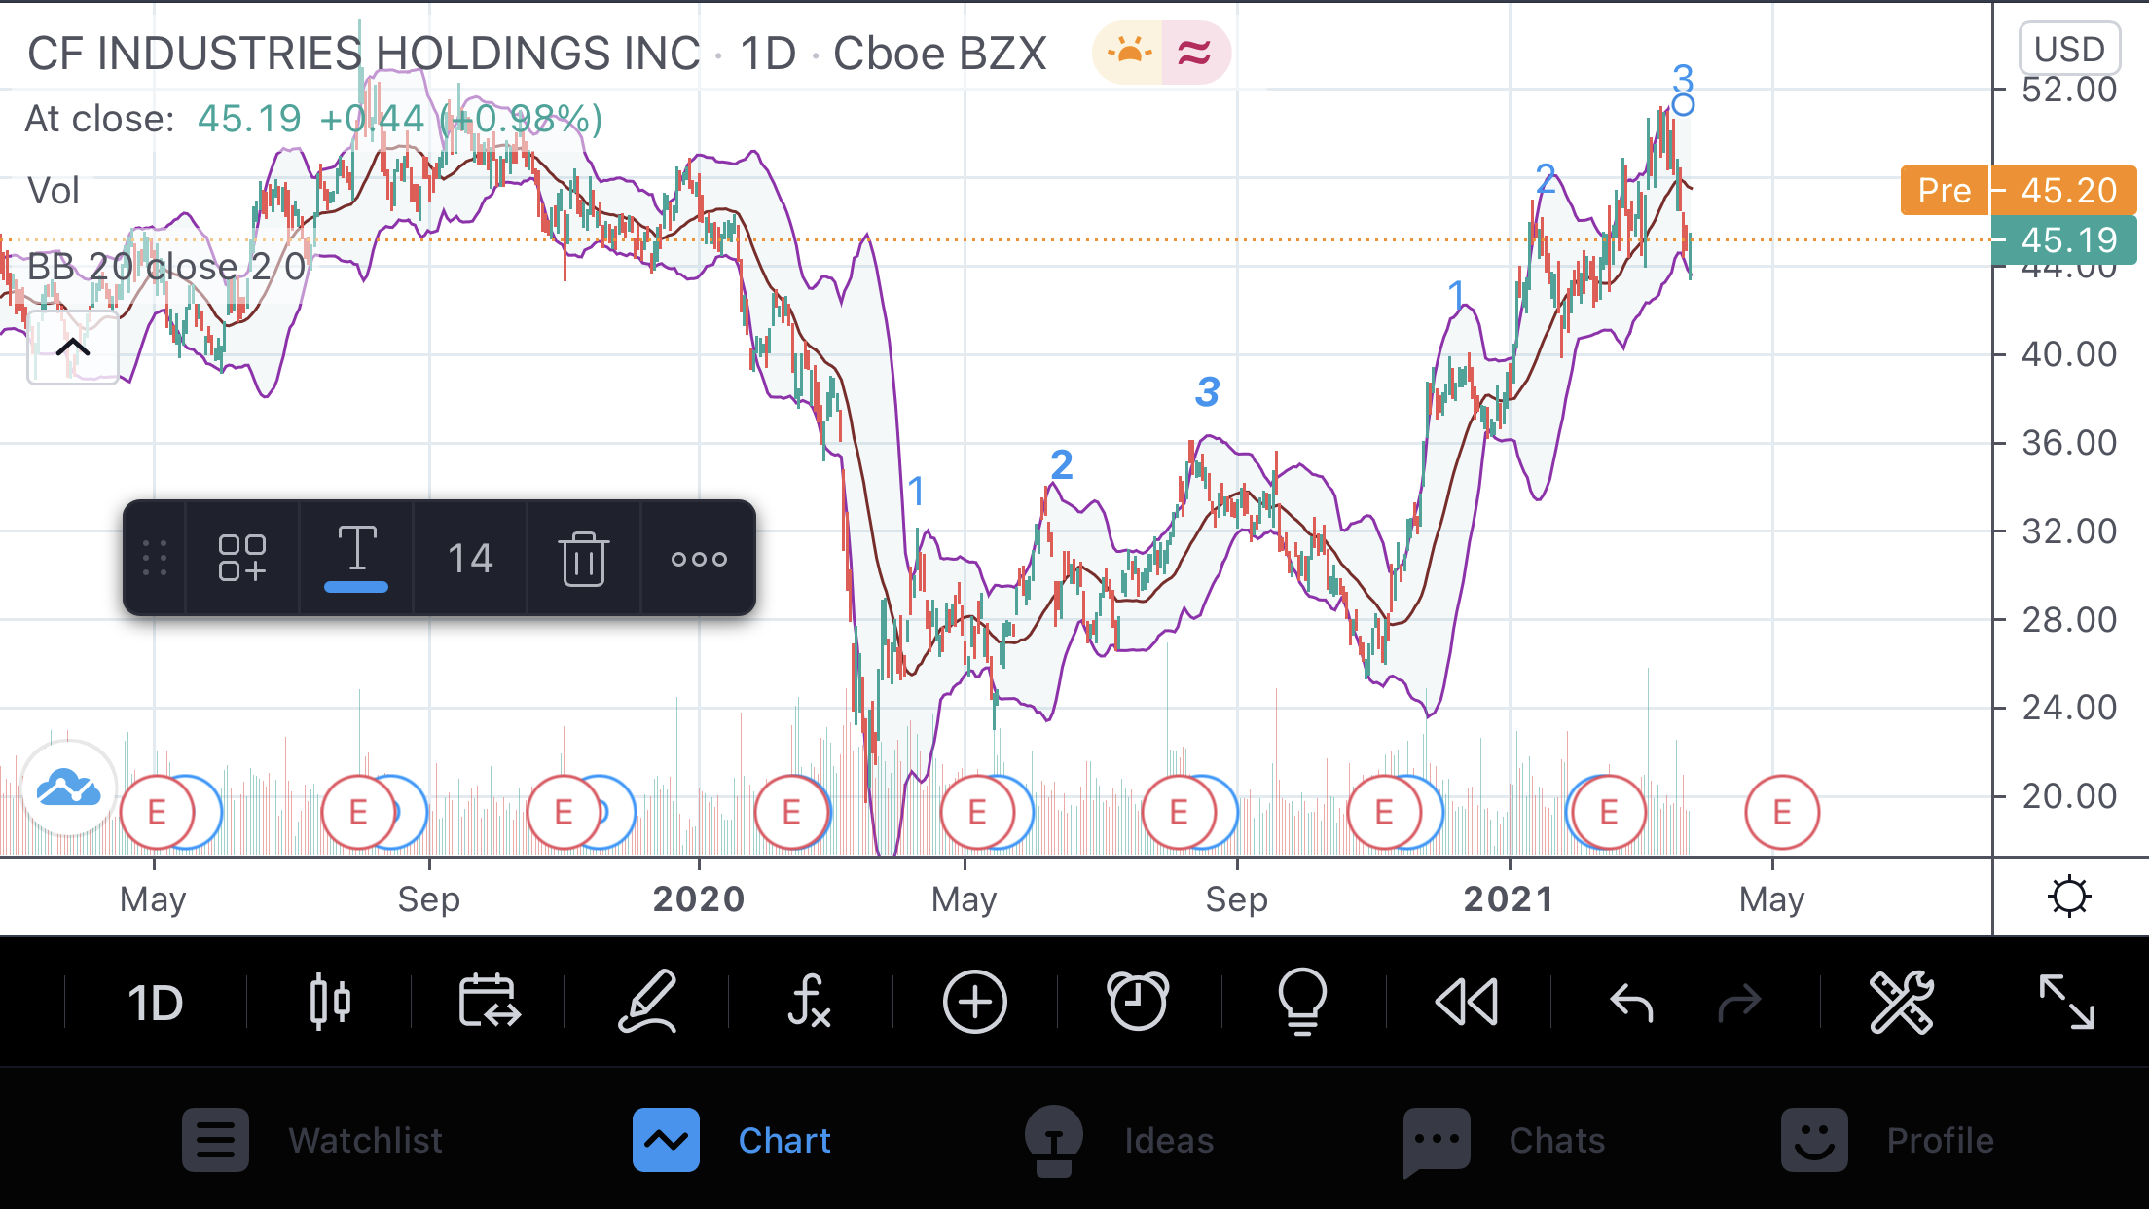The height and width of the screenshot is (1209, 2149).
Task: Change font size 14 dropdown
Action: point(470,558)
